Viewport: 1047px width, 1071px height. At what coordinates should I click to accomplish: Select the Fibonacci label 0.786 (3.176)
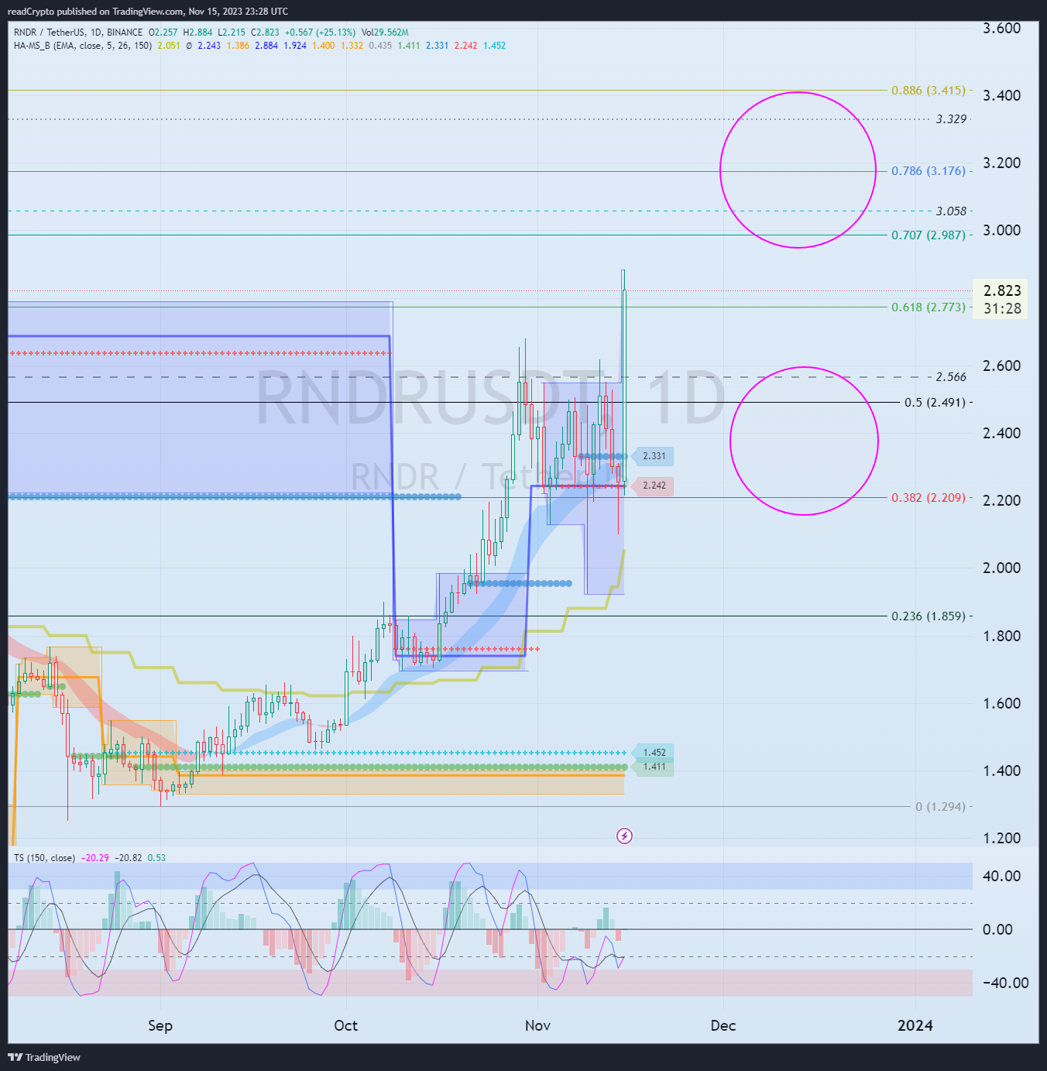click(929, 171)
